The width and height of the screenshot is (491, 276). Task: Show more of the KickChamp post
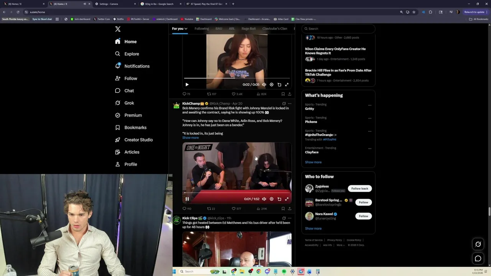click(x=190, y=138)
